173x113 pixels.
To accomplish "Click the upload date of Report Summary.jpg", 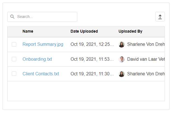I will click(92, 44).
